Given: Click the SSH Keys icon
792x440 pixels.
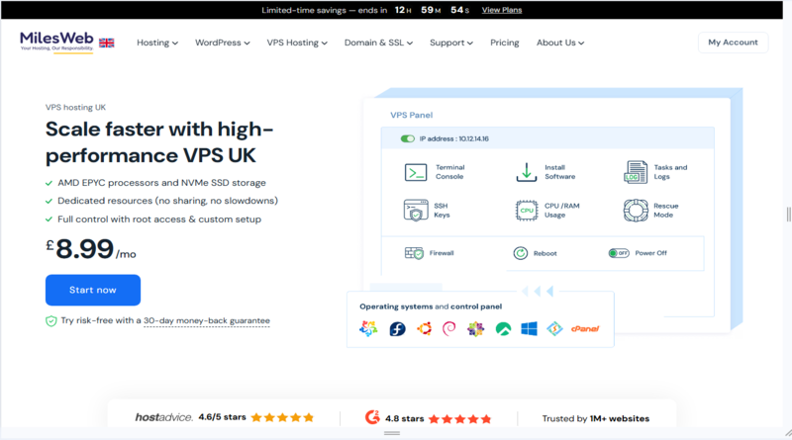Looking at the screenshot, I should pos(416,211).
